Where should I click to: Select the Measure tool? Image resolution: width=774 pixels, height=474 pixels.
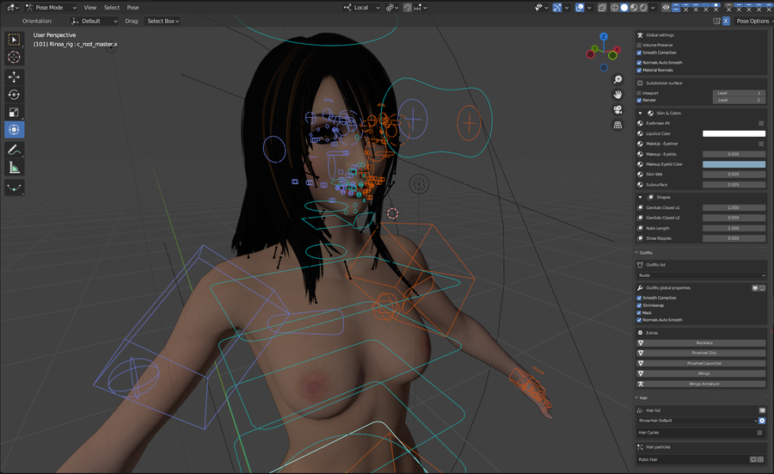coord(14,168)
